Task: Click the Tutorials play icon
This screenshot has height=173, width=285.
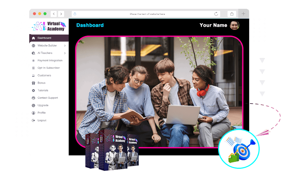Action: coord(33,91)
